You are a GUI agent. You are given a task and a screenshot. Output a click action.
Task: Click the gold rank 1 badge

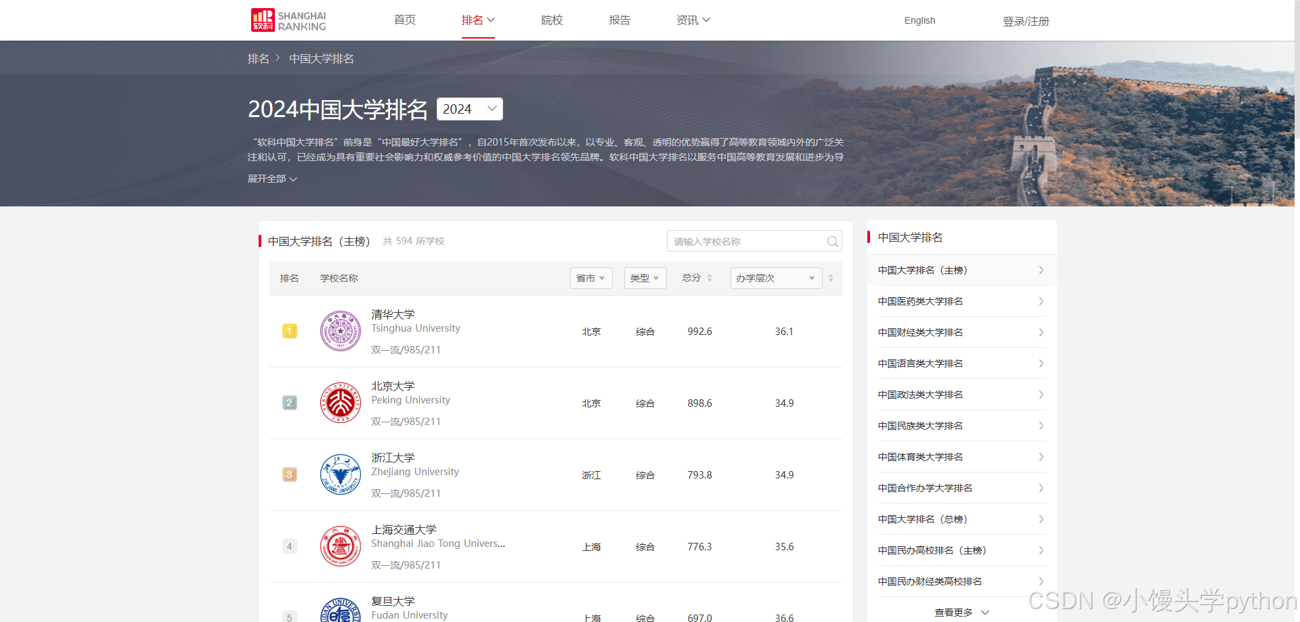pyautogui.click(x=289, y=331)
